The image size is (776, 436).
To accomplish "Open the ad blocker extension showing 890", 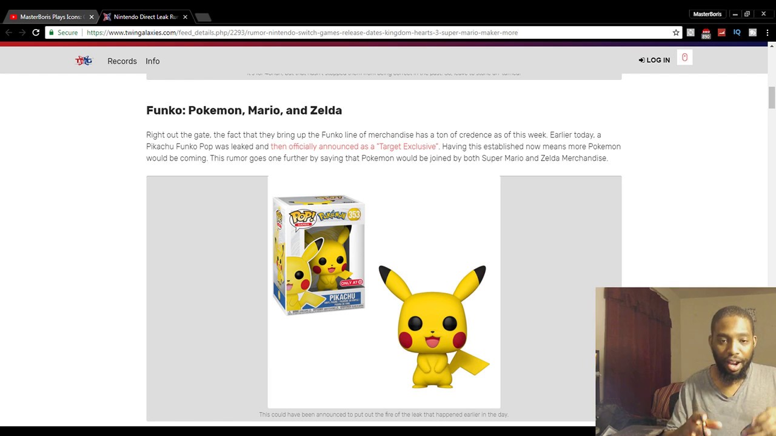I will [706, 33].
